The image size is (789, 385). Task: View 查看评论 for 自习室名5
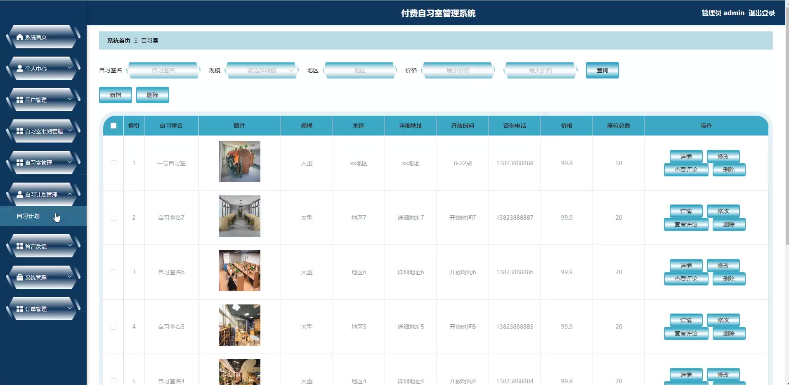coord(686,333)
